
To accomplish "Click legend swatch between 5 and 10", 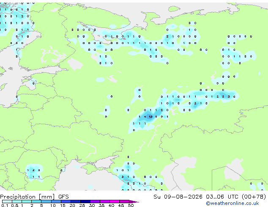I will pos(46,202).
